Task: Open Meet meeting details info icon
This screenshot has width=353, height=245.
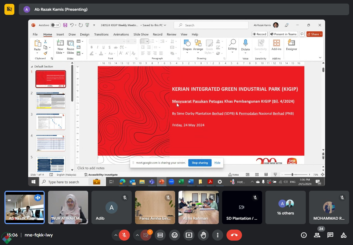Action: point(304,235)
